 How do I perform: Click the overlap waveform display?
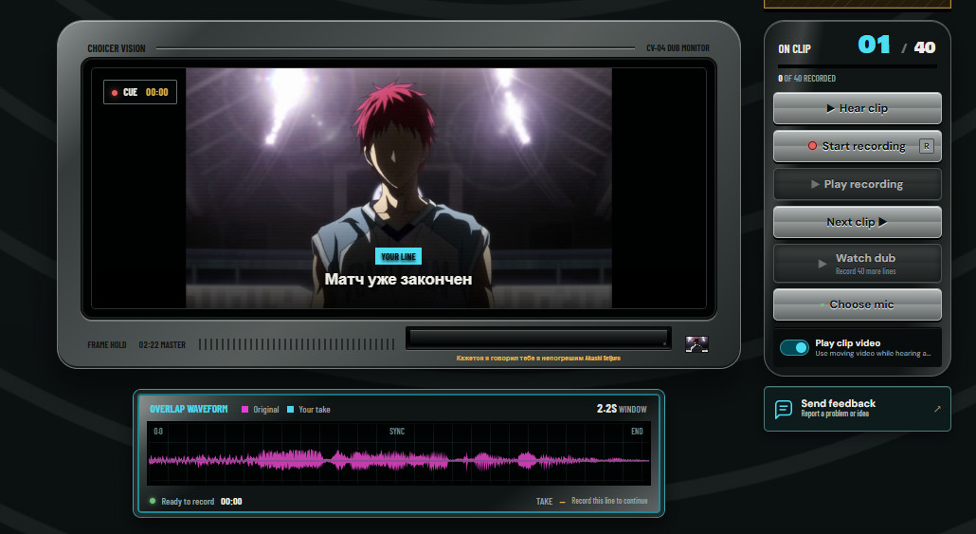point(398,454)
